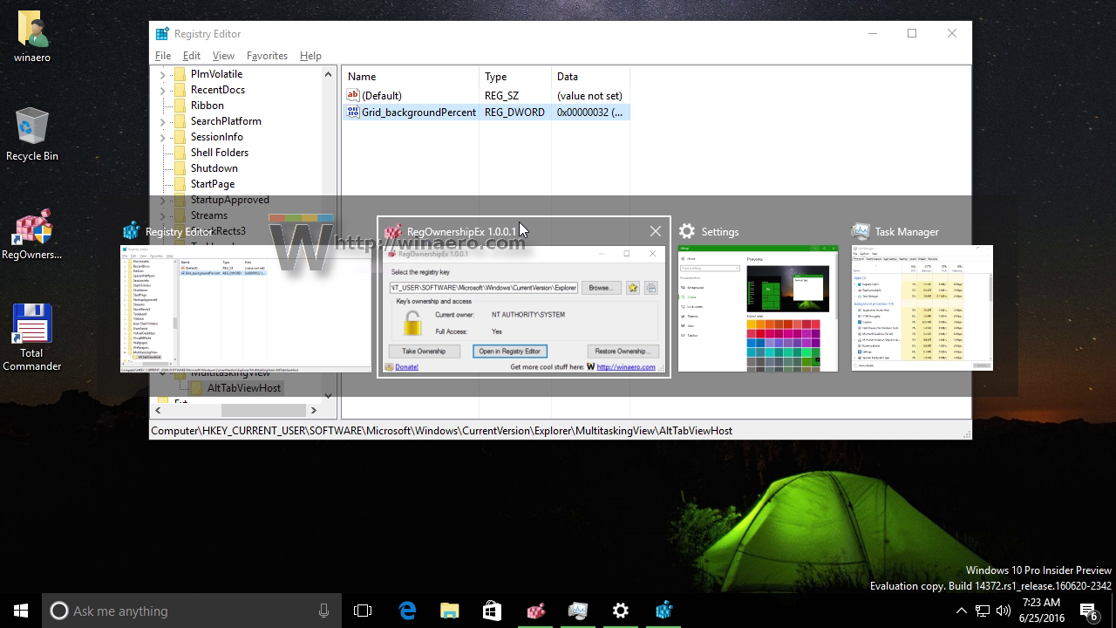
Task: Click the Name column header
Action: (410, 77)
